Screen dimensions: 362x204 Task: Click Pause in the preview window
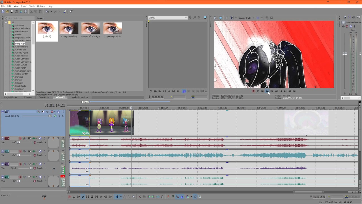271,91
